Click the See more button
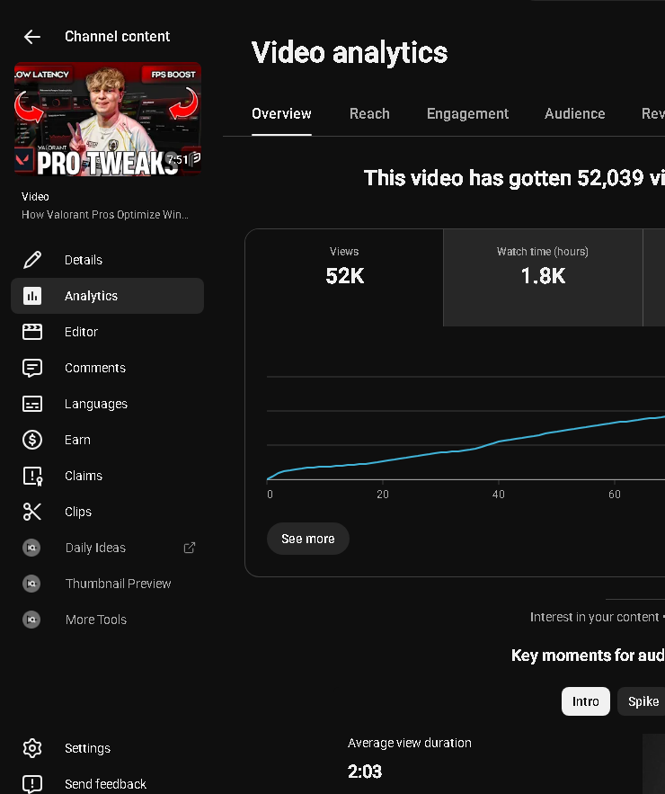 (x=307, y=539)
